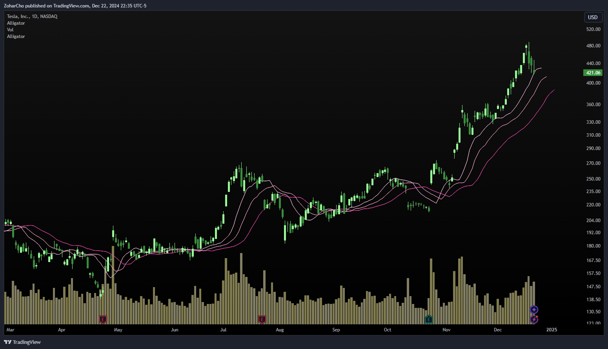608x349 pixels.
Task: Click the Jul label on time axis
Action: point(223,330)
